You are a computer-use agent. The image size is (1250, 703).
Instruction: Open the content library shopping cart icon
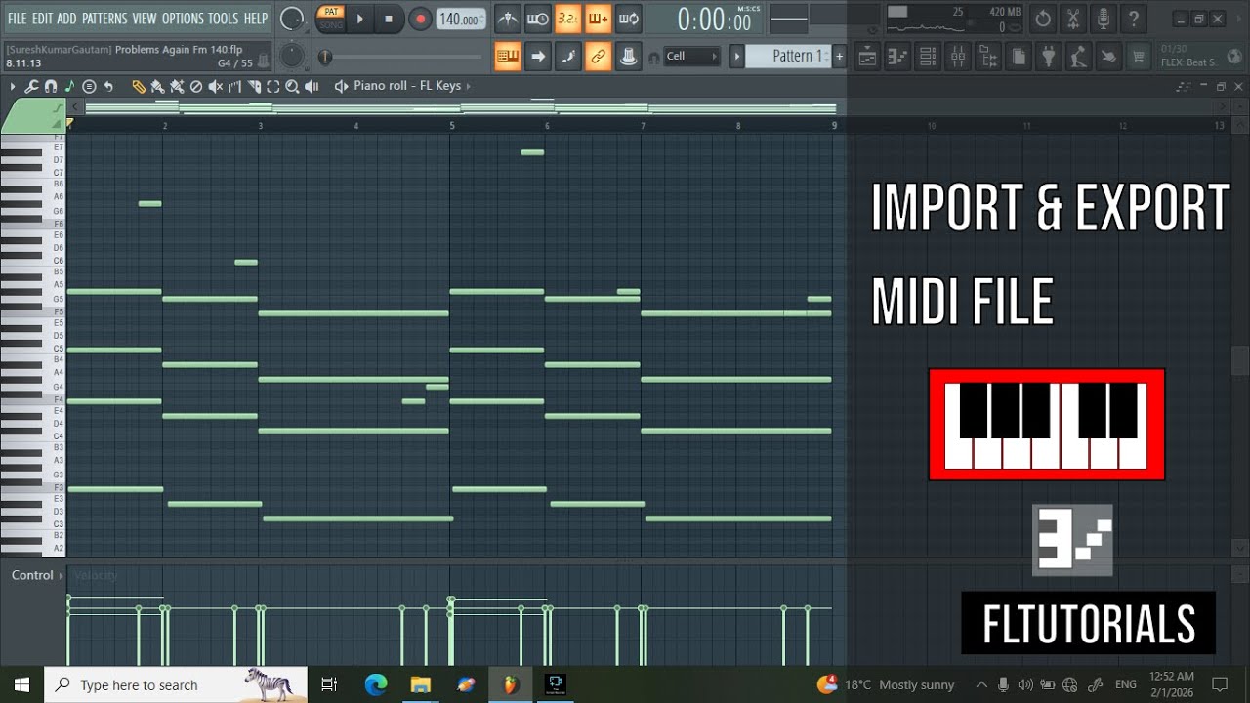(1139, 57)
